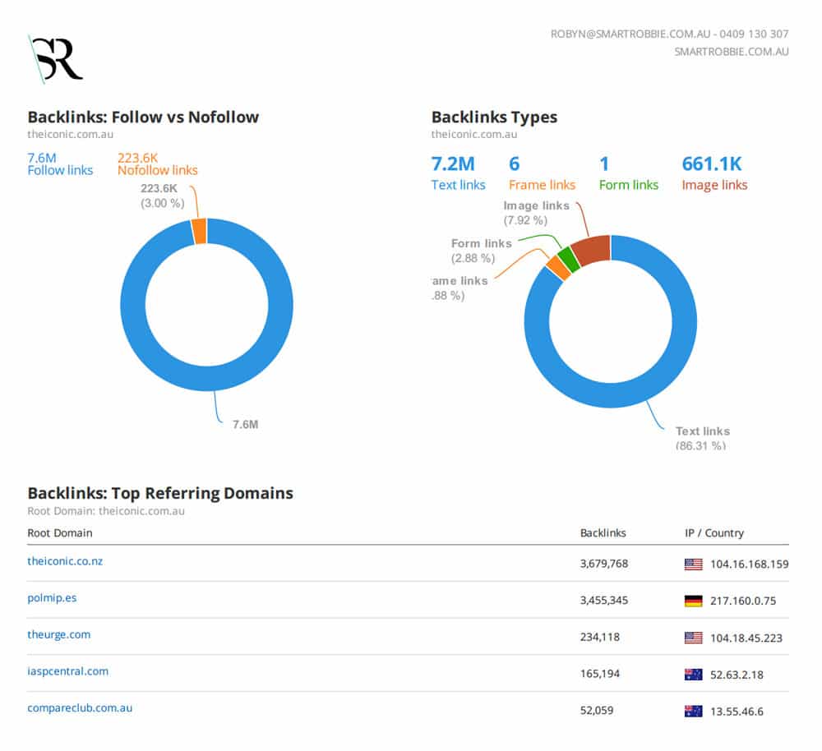Click the Australian flag beside 52.63.2.18
The height and width of the screenshot is (751, 822).
click(693, 675)
